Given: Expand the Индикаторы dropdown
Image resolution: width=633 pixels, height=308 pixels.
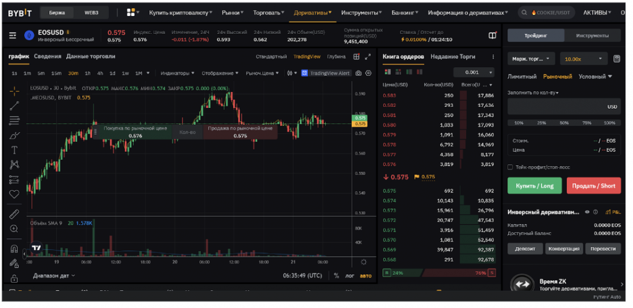Looking at the screenshot, I should pos(177,73).
